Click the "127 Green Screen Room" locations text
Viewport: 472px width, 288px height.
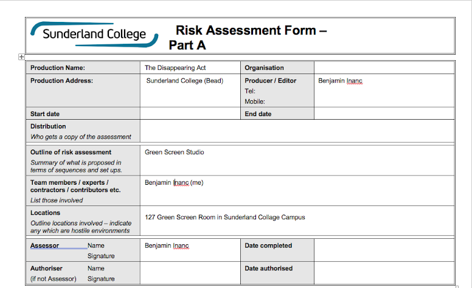pos(224,217)
